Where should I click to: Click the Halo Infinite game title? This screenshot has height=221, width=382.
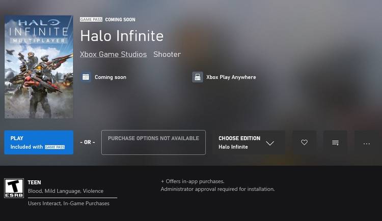122,36
